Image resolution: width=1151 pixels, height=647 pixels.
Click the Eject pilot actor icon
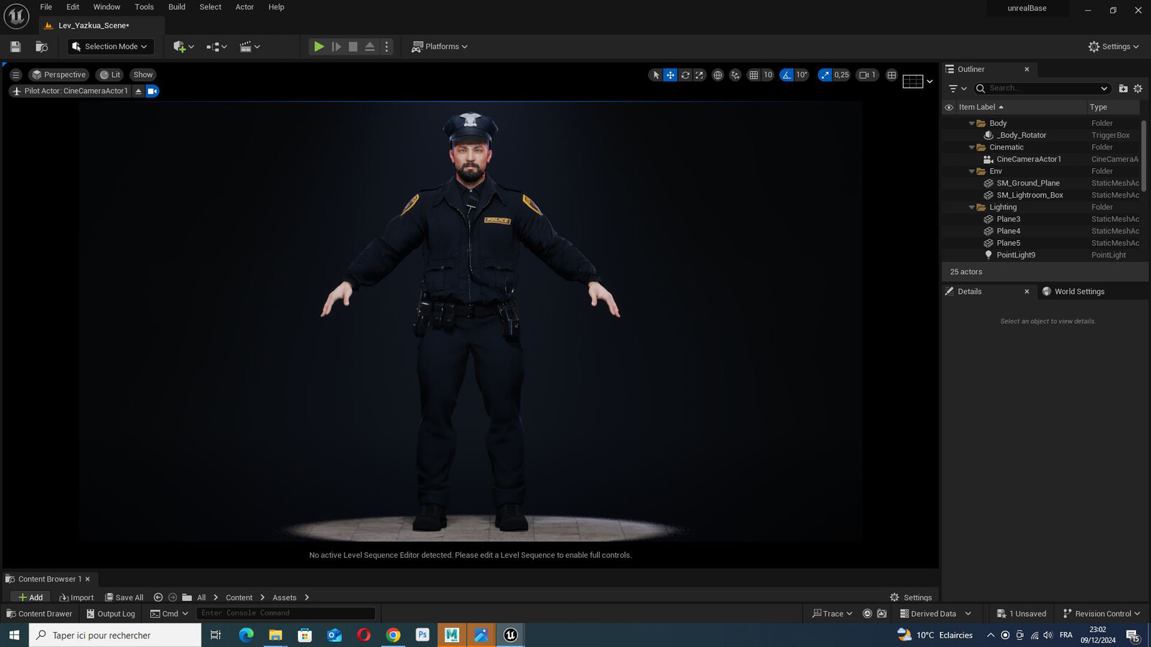point(138,91)
